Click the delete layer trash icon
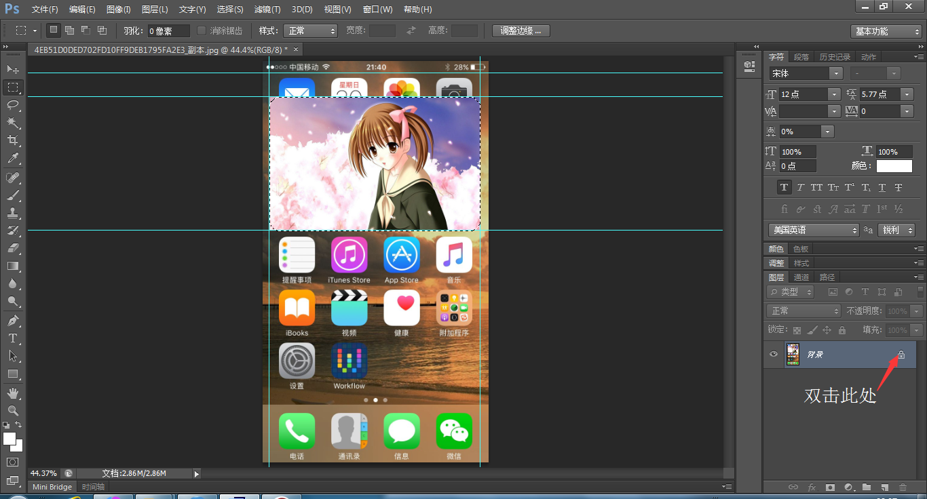The height and width of the screenshot is (499, 927). pyautogui.click(x=903, y=487)
